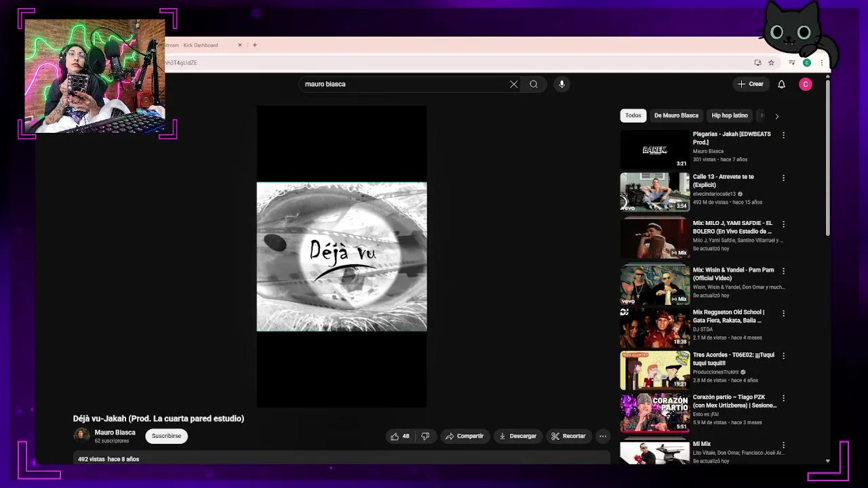Open options for Calle 13 Atrevete te te
This screenshot has height=488, width=868.
coord(783,178)
